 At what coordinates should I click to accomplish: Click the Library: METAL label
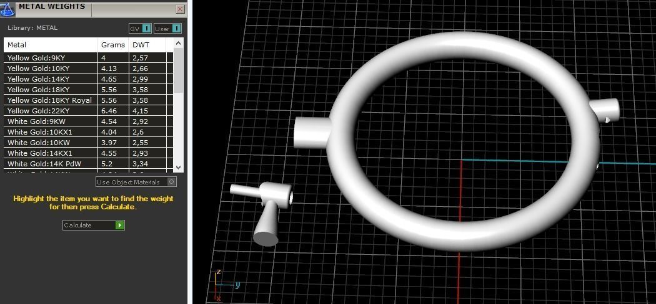coord(32,28)
